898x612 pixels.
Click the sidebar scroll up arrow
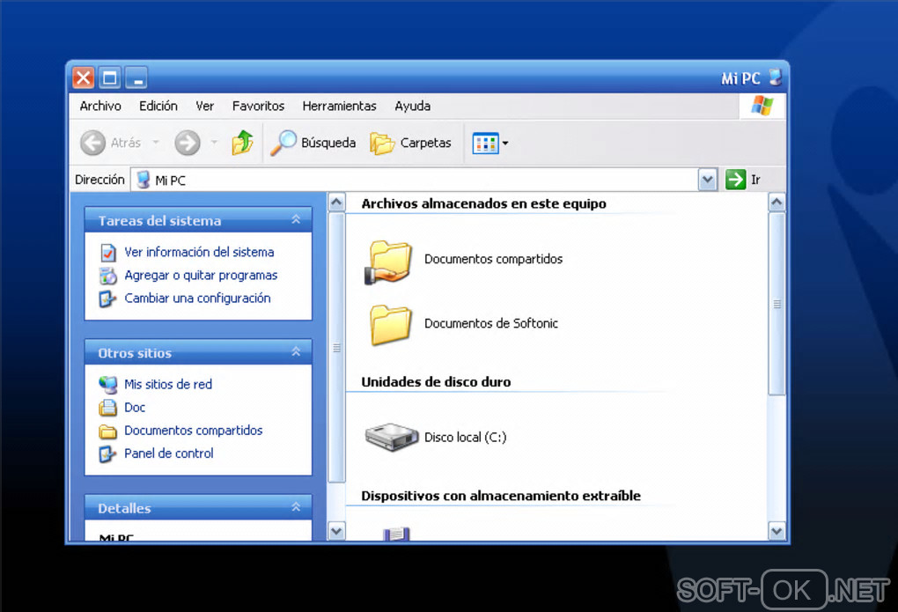[336, 203]
